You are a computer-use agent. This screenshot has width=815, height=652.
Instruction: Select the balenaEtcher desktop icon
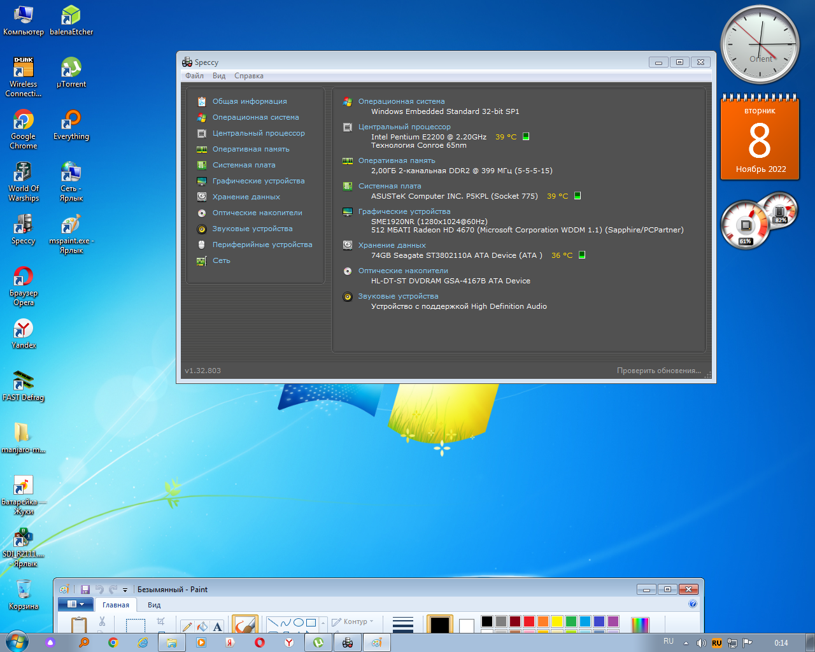pyautogui.click(x=71, y=20)
